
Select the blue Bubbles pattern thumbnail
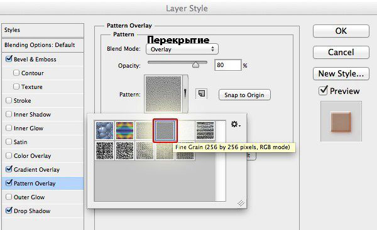click(104, 130)
